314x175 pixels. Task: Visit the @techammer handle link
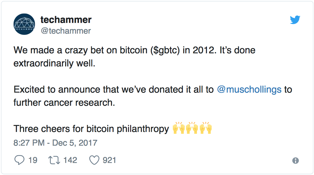pos(66,31)
